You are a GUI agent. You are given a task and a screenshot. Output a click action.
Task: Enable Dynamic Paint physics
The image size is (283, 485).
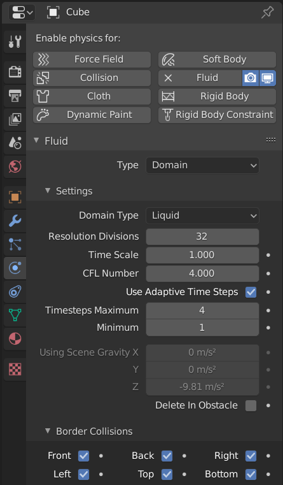coord(92,115)
